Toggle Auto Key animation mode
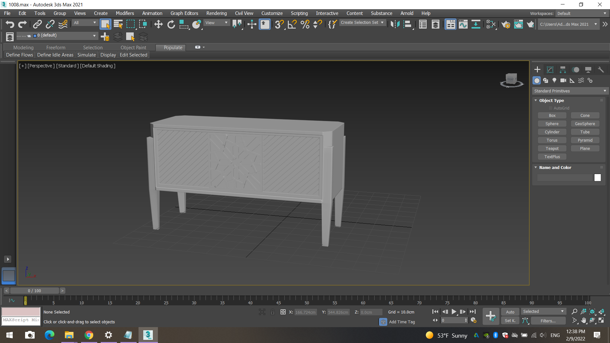 pyautogui.click(x=510, y=312)
